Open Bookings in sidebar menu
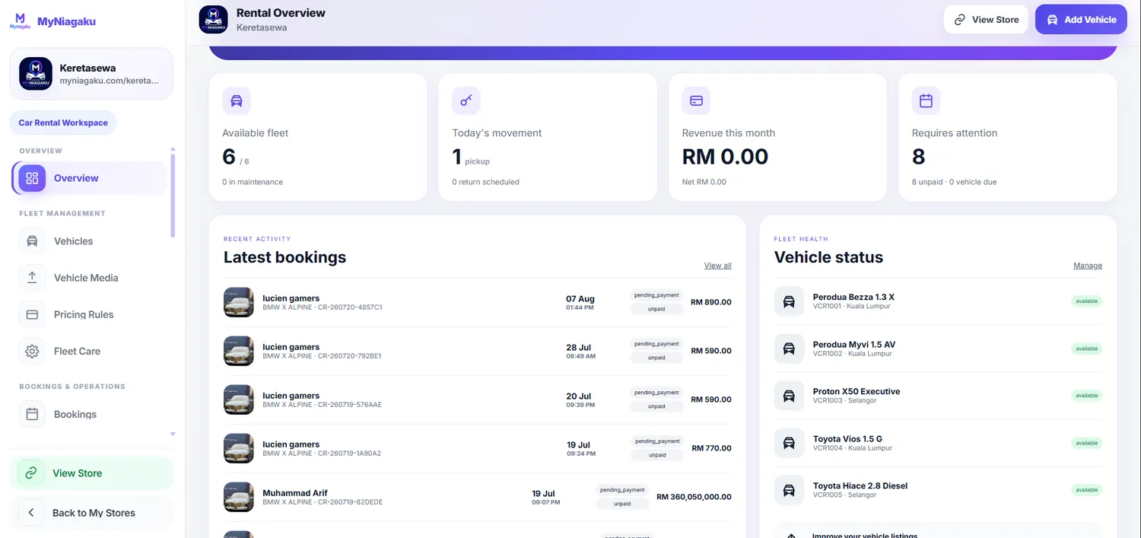This screenshot has height=538, width=1141. 90,414
